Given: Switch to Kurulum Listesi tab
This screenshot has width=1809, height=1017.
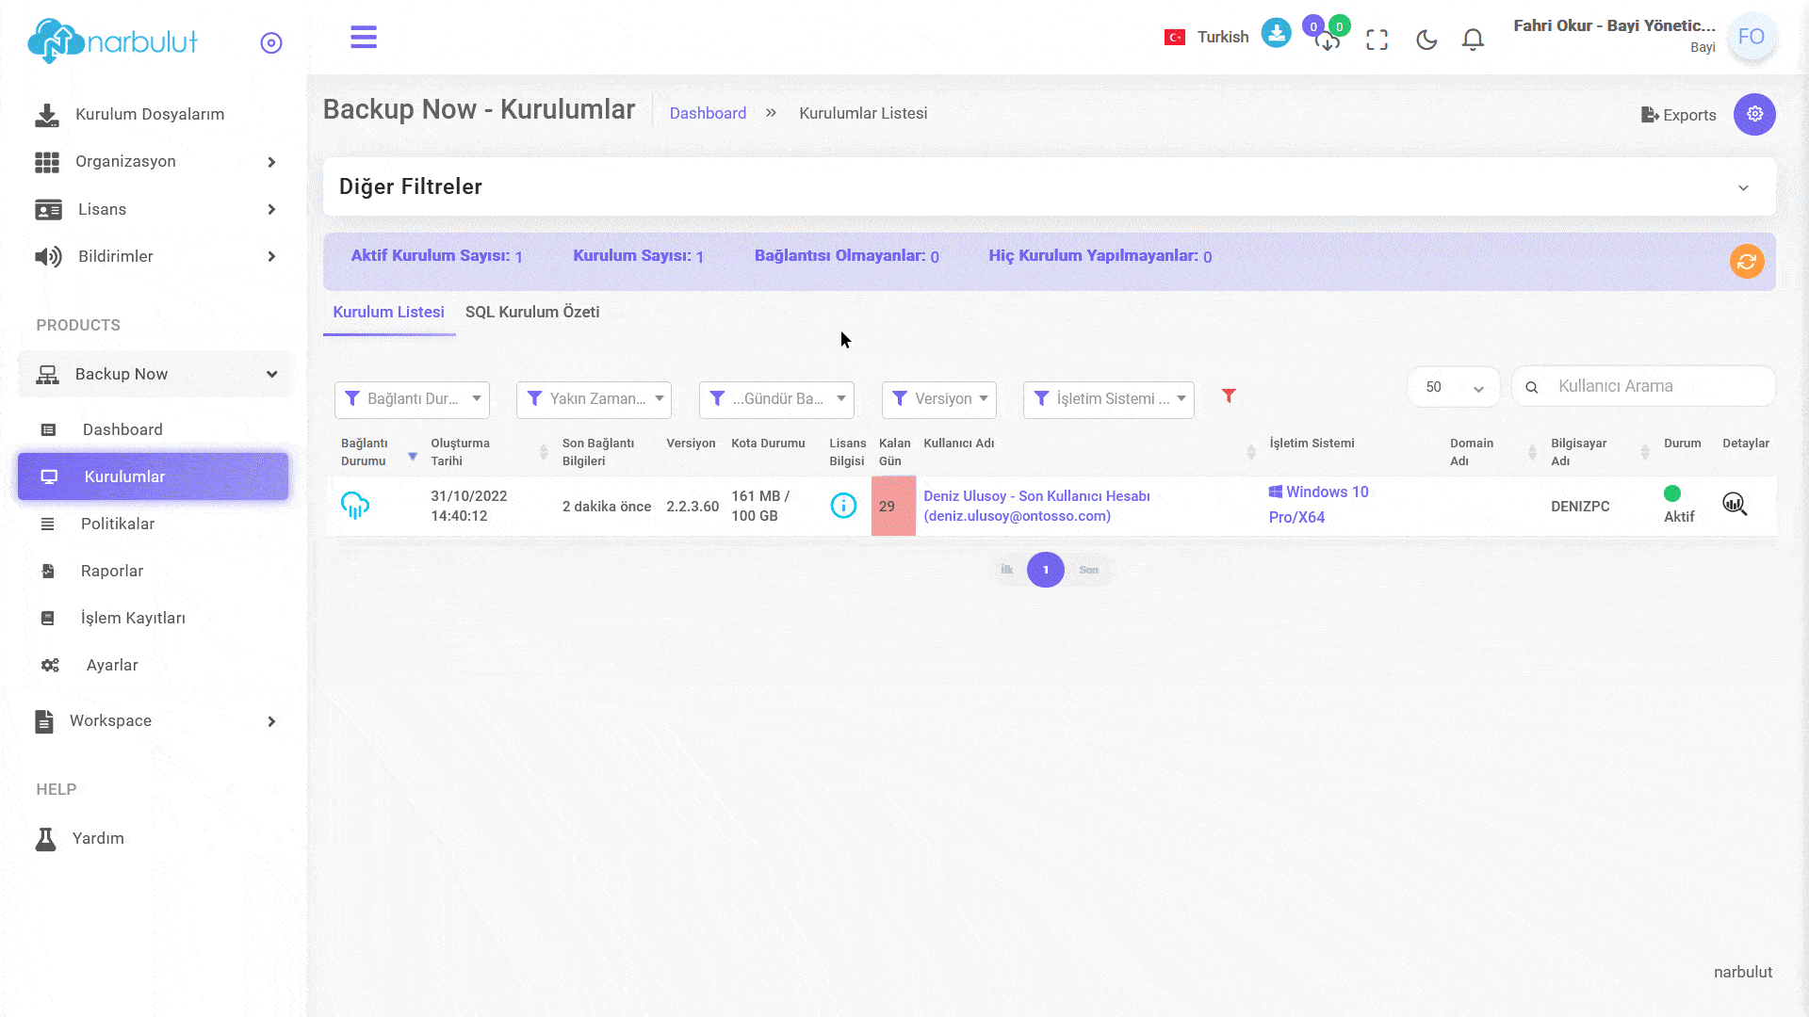Looking at the screenshot, I should (x=388, y=312).
